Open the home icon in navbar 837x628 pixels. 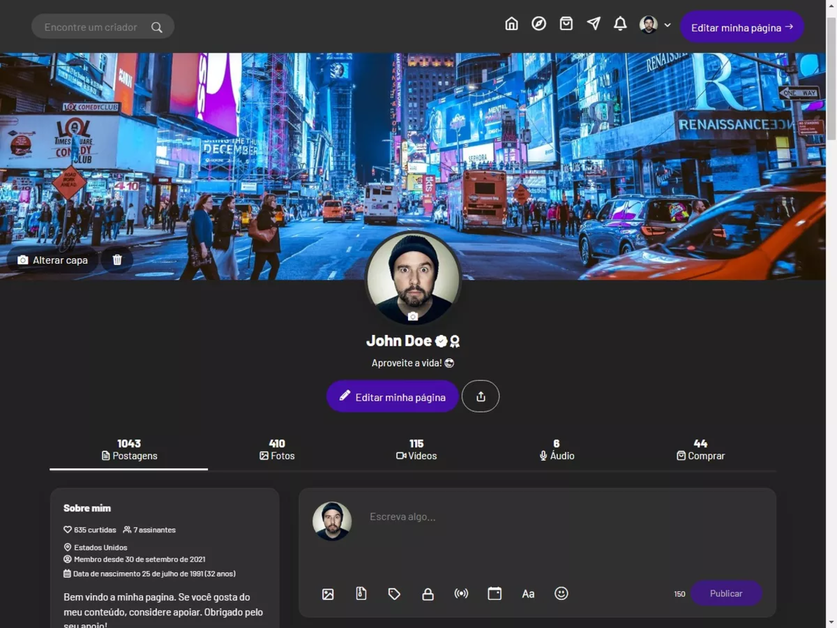point(511,24)
